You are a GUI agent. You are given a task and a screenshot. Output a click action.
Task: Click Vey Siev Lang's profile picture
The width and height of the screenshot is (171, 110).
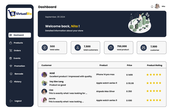point(44,83)
